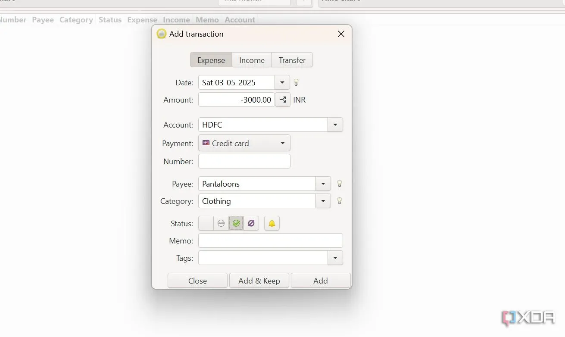Click the Add button
This screenshot has width=565, height=337.
tap(320, 281)
